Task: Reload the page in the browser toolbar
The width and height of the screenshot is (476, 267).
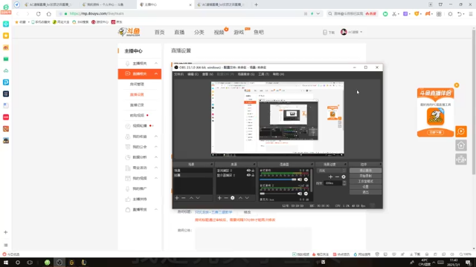Action: click(x=38, y=13)
